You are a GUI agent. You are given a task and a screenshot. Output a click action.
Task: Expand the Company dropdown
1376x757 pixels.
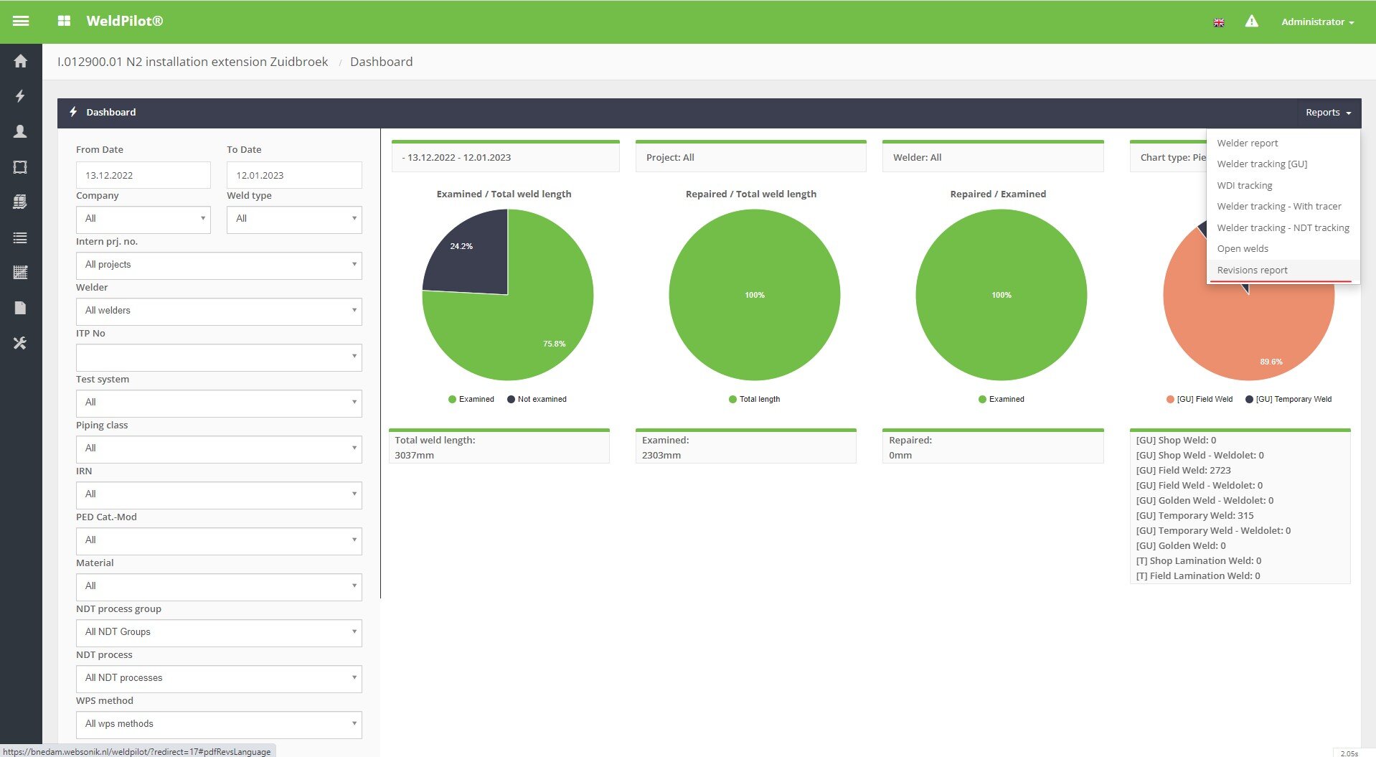click(x=143, y=219)
